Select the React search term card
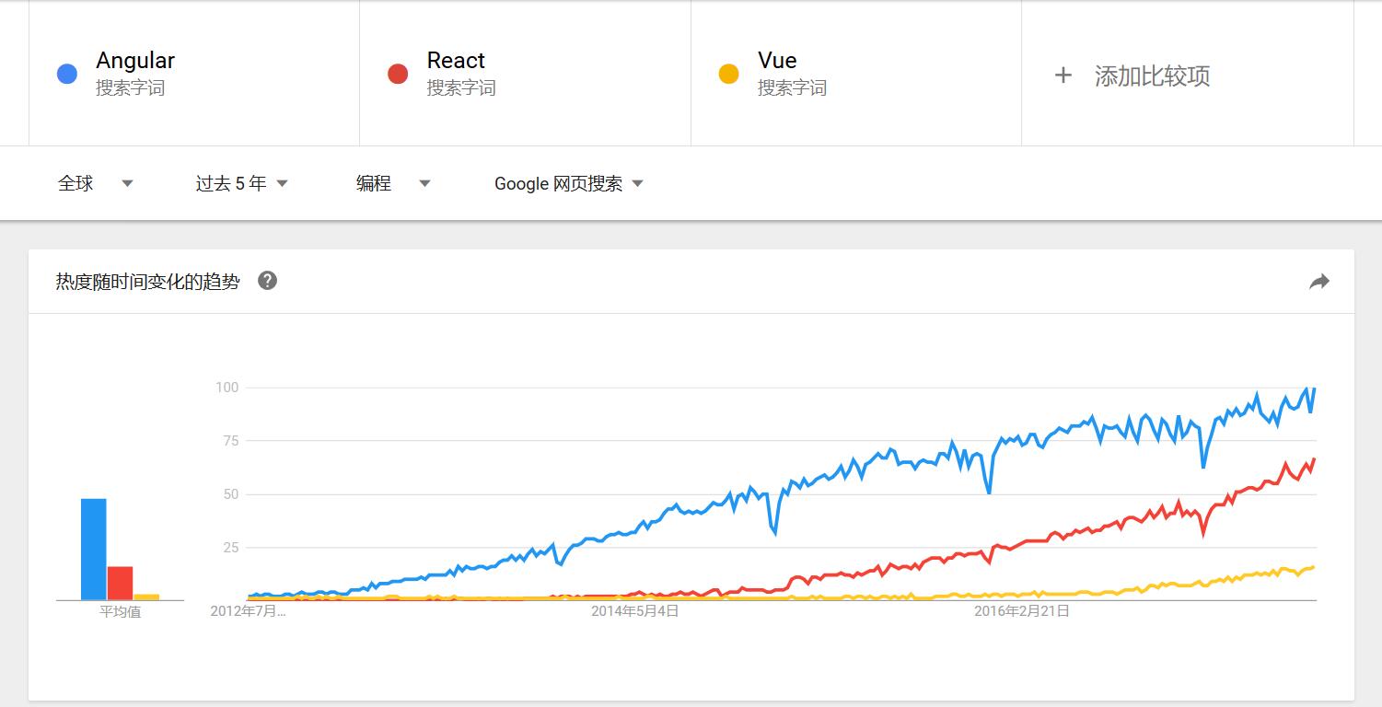This screenshot has height=707, width=1382. tap(526, 74)
